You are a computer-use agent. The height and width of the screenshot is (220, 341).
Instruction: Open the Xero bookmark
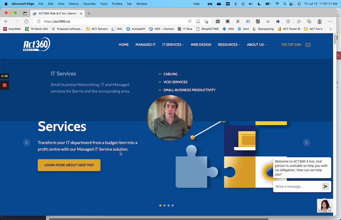click(x=243, y=29)
